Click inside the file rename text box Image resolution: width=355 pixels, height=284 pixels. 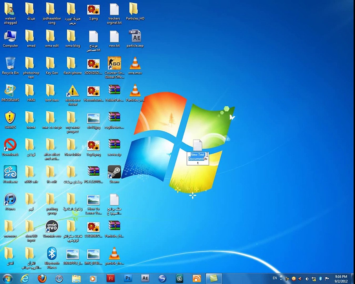(x=198, y=159)
